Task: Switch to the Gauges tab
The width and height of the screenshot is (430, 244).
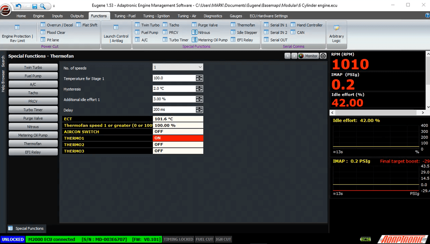Action: pos(236,16)
